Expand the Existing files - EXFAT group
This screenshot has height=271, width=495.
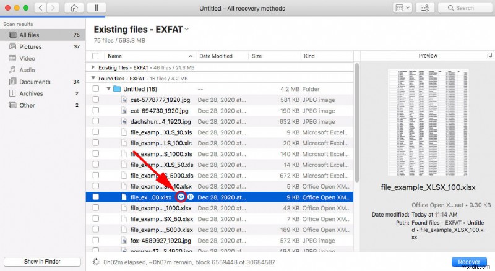coord(93,67)
